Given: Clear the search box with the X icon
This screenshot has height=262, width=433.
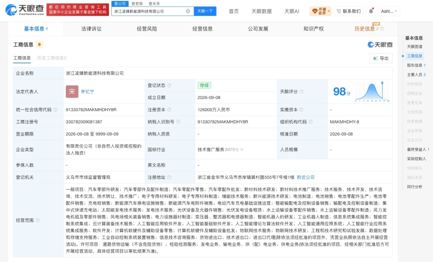Looking at the screenshot, I should [x=188, y=11].
